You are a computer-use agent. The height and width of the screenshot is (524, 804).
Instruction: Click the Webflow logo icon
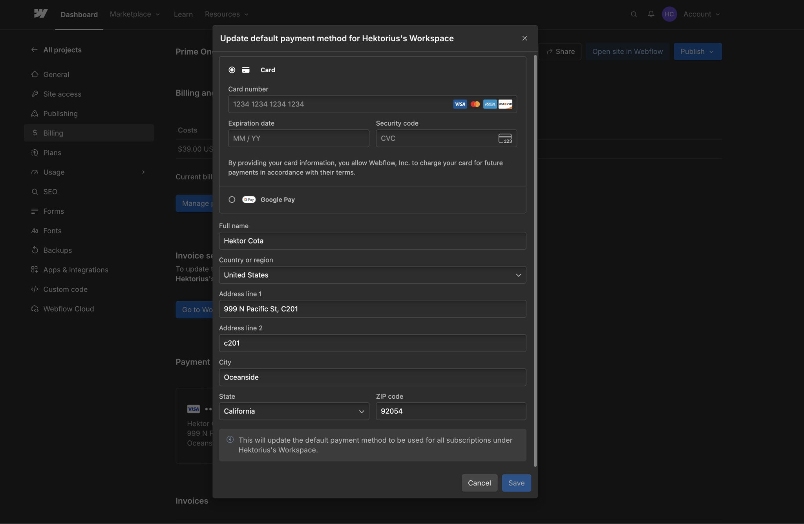[x=41, y=14]
